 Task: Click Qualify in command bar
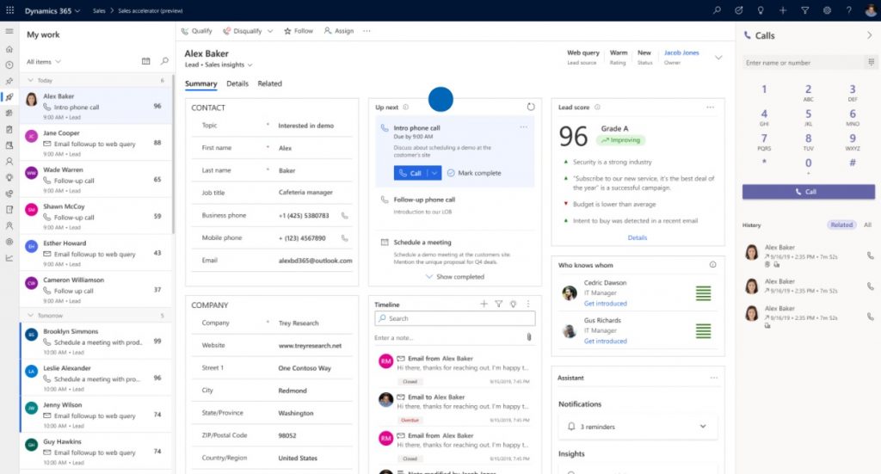197,31
